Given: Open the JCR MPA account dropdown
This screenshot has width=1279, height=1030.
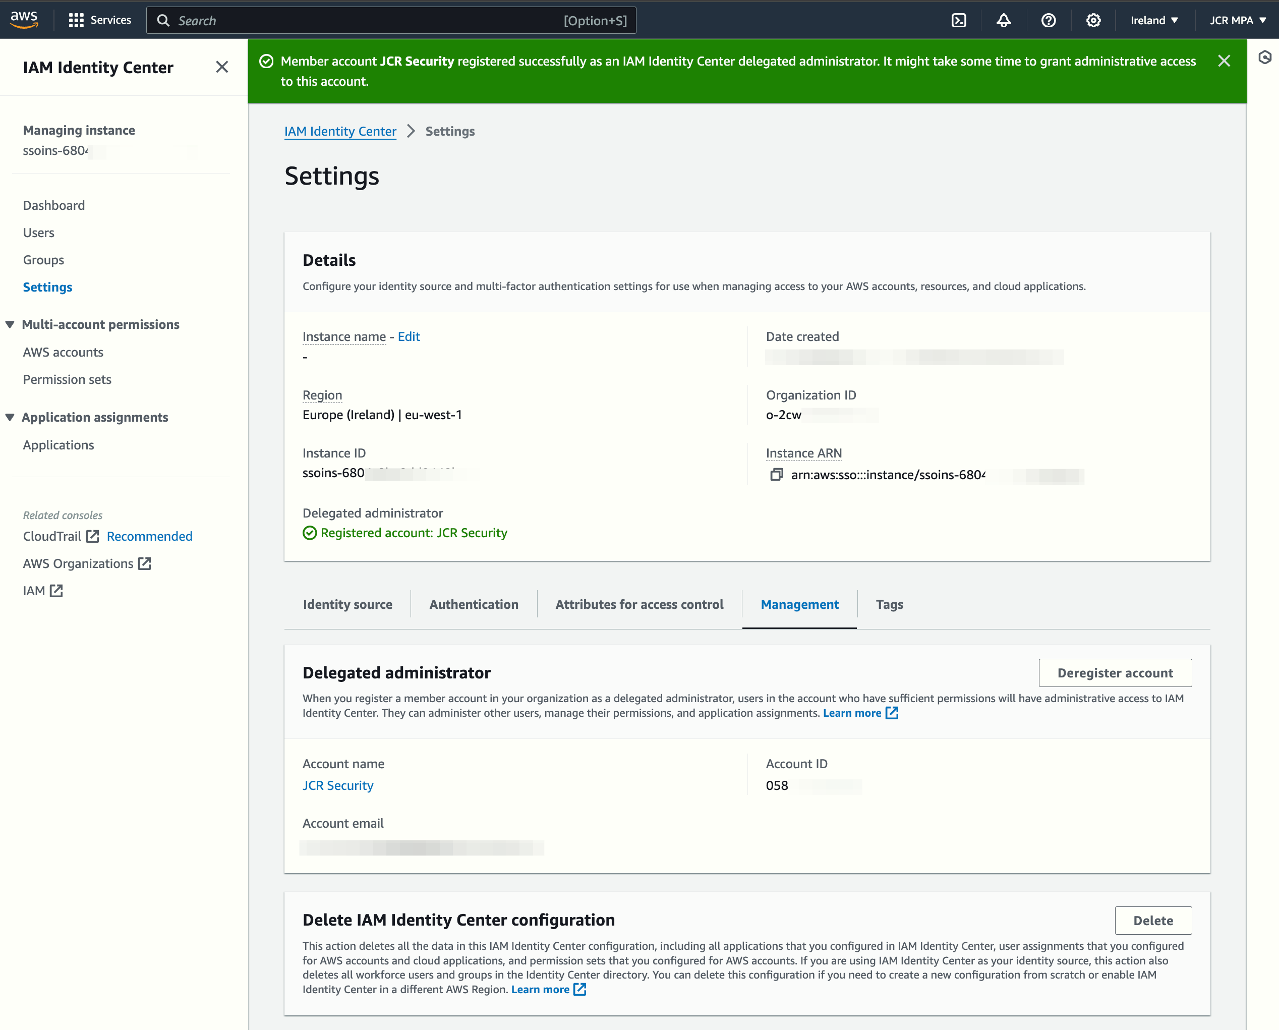Looking at the screenshot, I should (x=1238, y=20).
